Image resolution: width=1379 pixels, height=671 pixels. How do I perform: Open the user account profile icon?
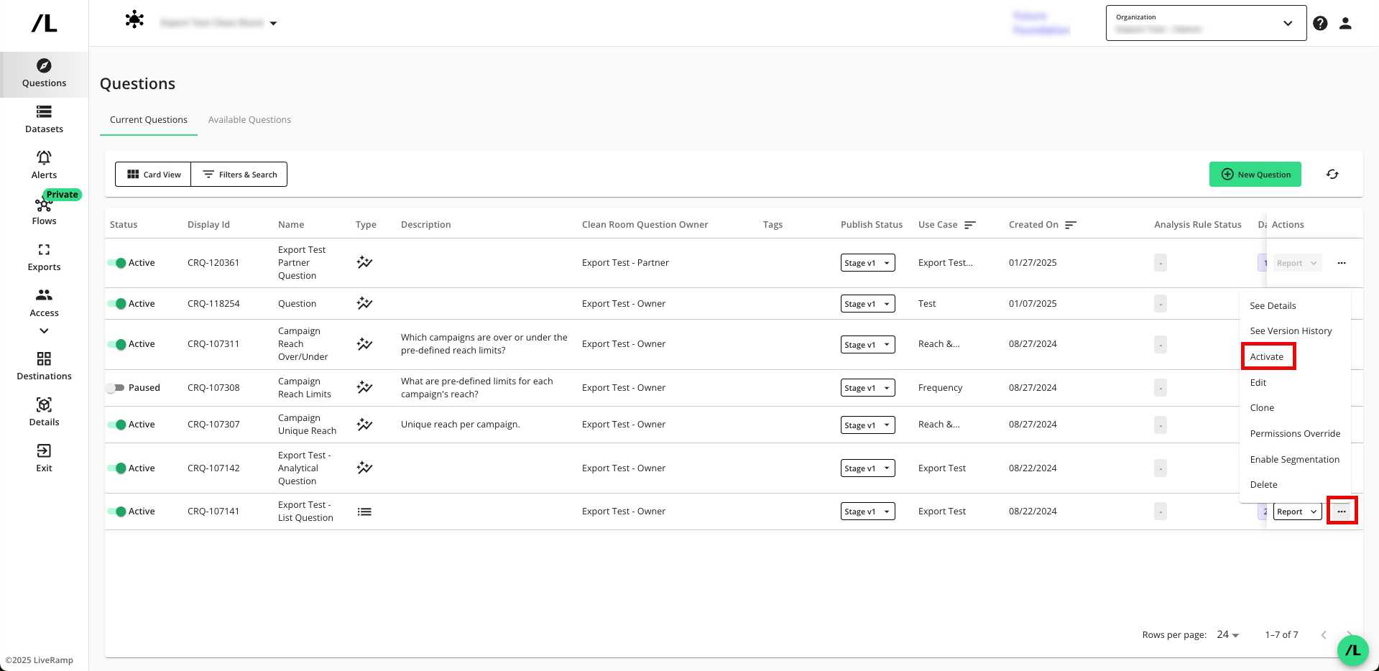pos(1345,23)
